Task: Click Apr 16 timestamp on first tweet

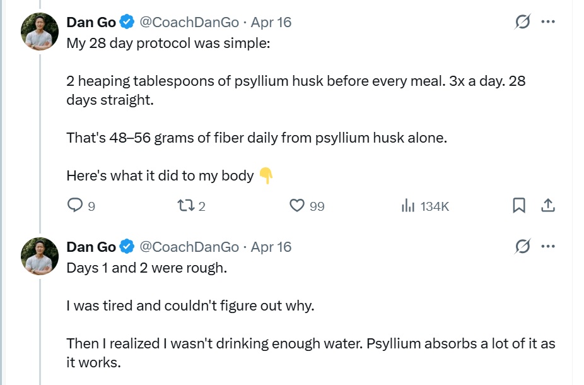Action: click(x=271, y=22)
